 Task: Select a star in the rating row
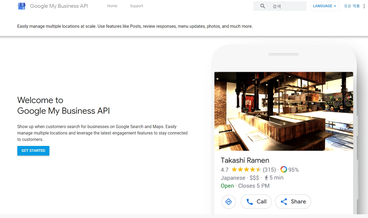[x=246, y=169]
